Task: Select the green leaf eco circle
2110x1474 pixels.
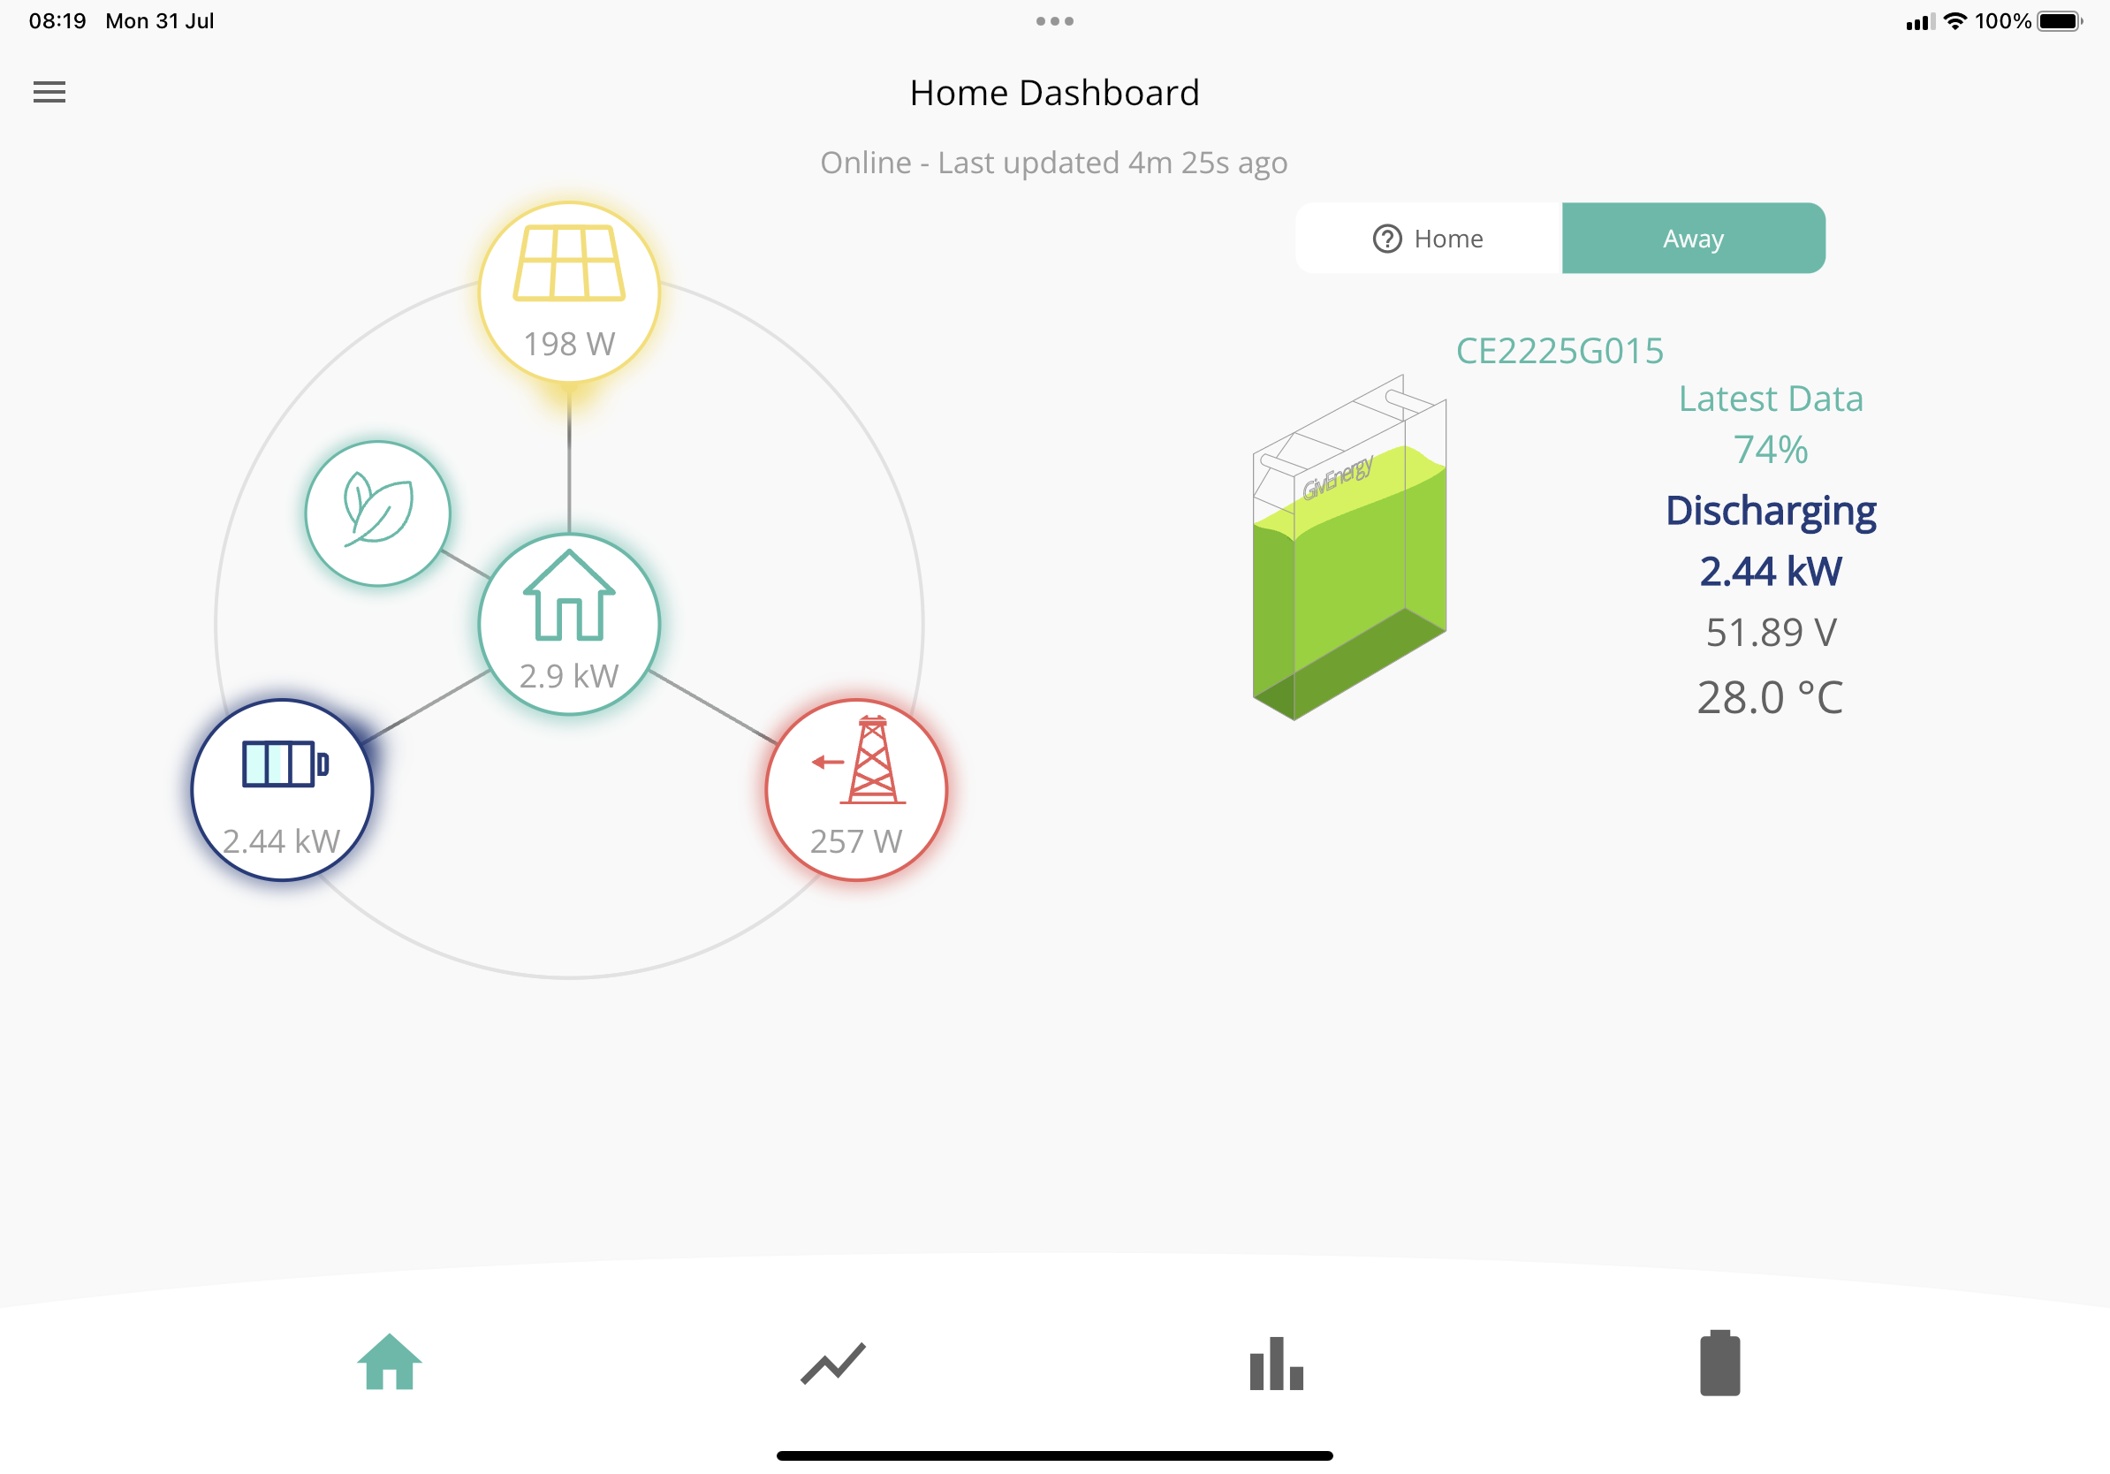Action: pos(377,513)
